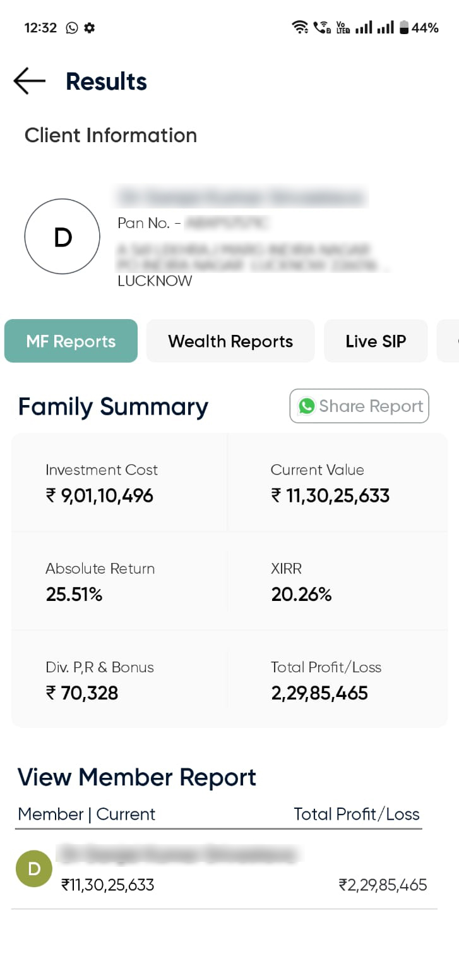The height and width of the screenshot is (963, 459).
Task: Tap the battery icon in status bar
Action: click(x=404, y=27)
